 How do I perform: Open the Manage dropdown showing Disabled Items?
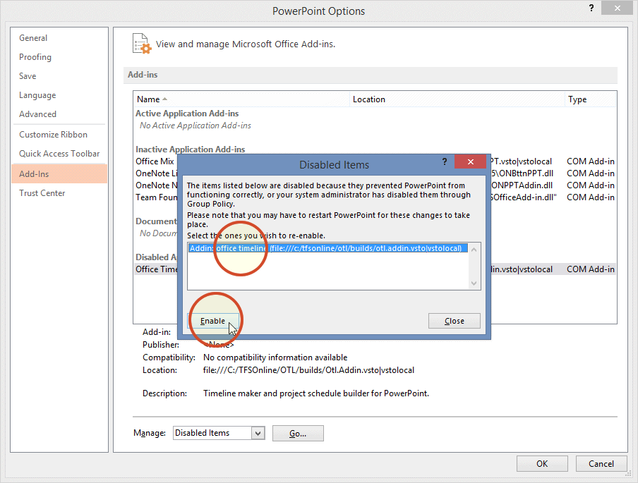click(x=257, y=433)
